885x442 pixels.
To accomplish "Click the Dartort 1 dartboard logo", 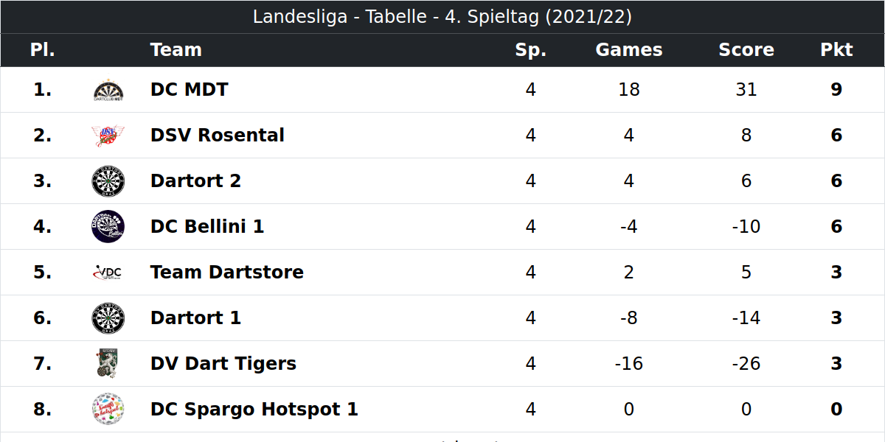I will [x=108, y=318].
